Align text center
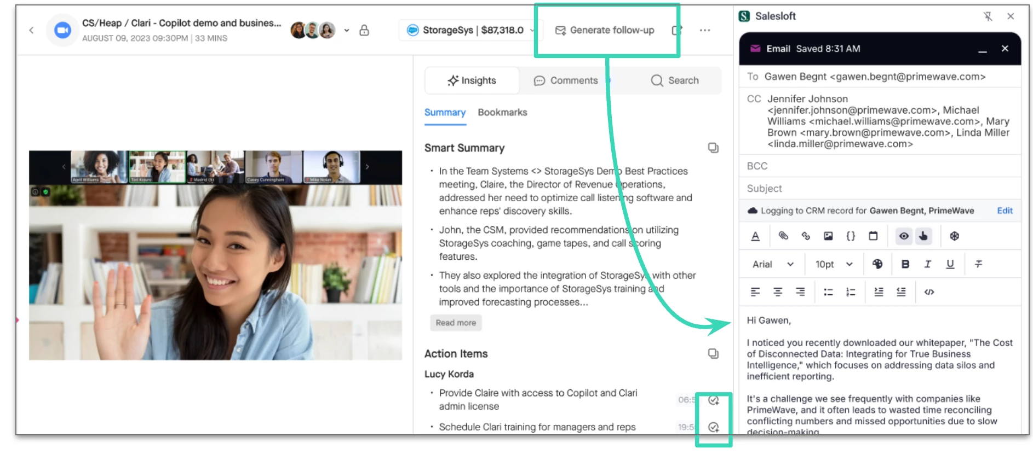 (778, 292)
